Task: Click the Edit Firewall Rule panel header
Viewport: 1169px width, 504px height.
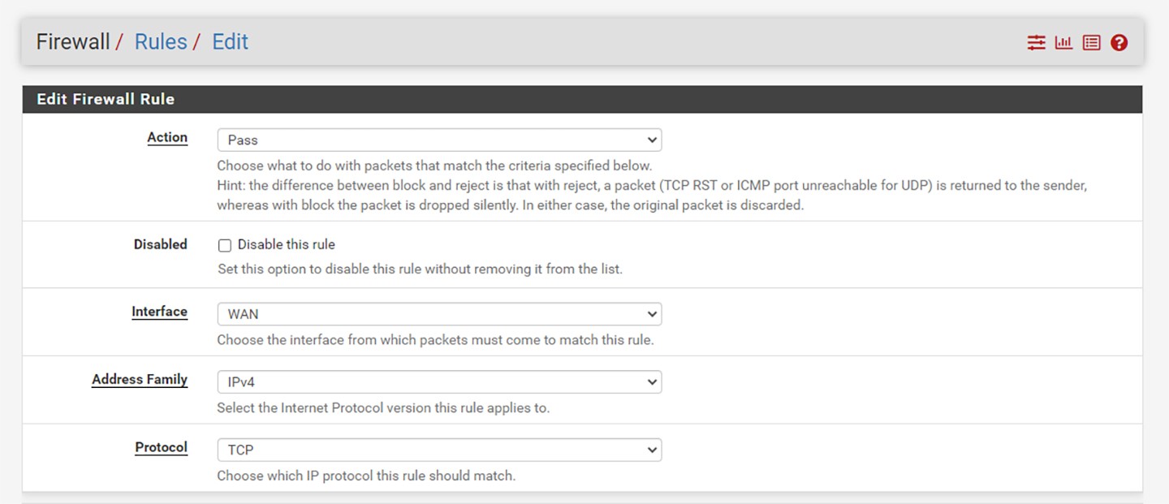Action: click(106, 99)
